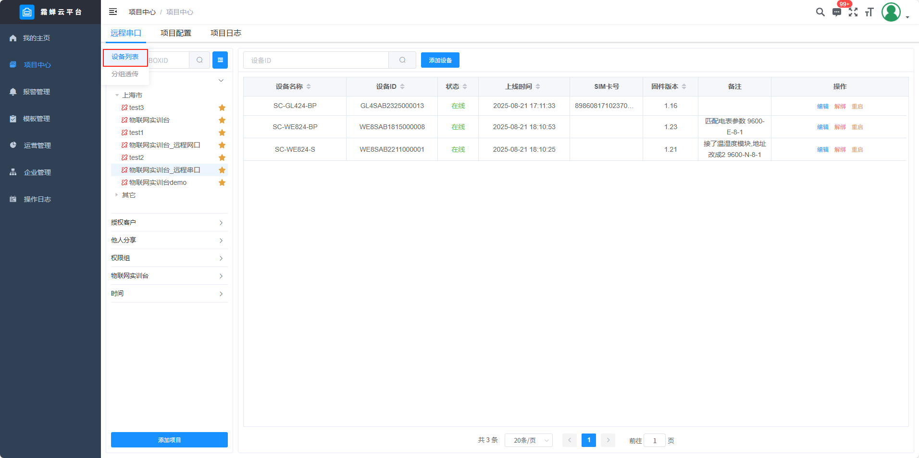The height and width of the screenshot is (458, 919).
Task: Click the global search magnifier icon
Action: (820, 12)
